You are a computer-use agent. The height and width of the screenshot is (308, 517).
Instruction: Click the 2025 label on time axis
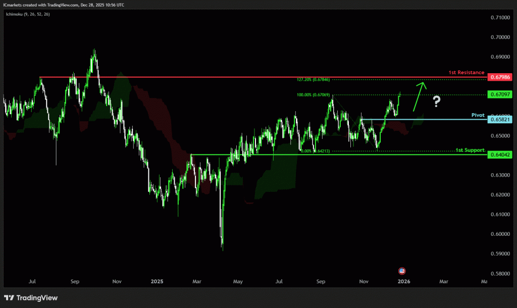pyautogui.click(x=157, y=281)
